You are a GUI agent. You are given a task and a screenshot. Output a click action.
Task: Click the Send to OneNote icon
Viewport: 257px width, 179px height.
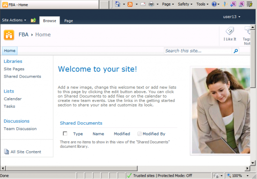[233, 4]
